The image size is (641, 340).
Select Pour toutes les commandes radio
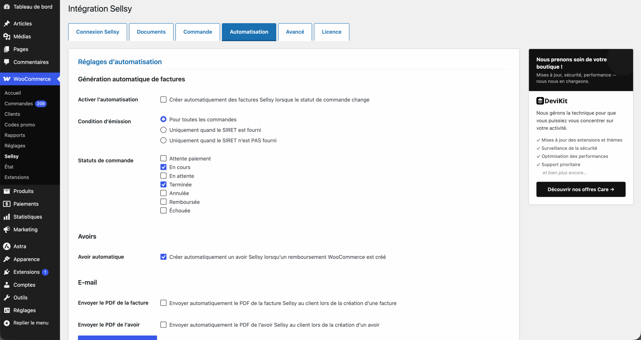click(163, 119)
